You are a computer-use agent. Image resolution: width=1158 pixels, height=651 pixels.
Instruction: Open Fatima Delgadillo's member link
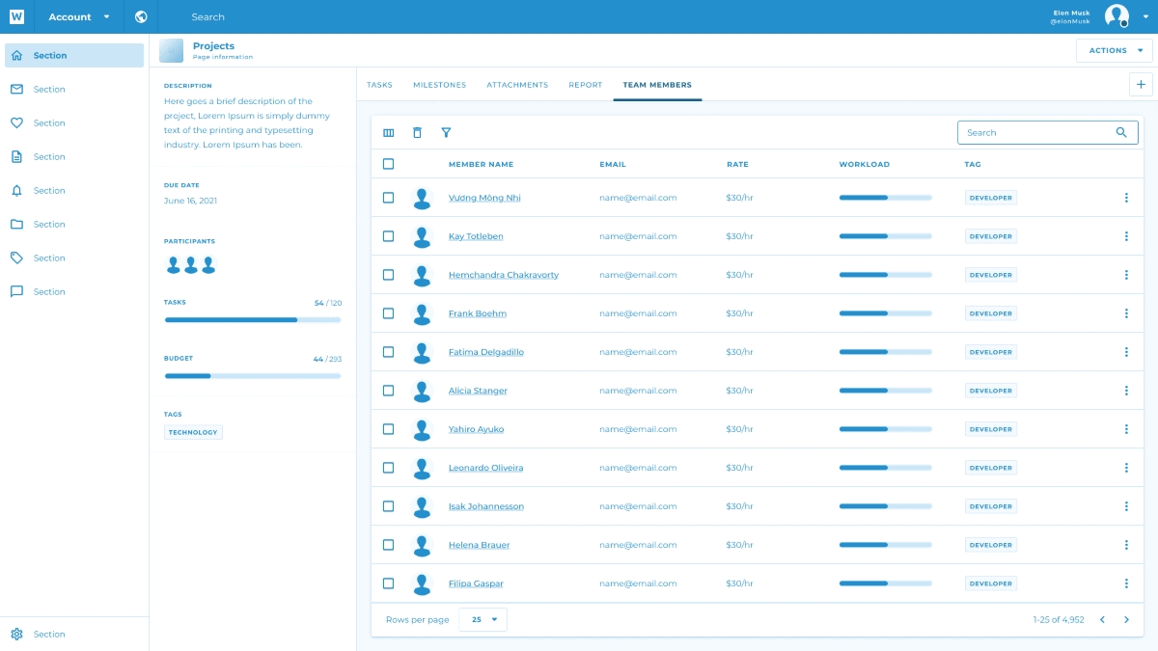pyautogui.click(x=485, y=352)
